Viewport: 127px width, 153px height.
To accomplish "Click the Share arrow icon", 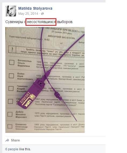I will [7, 140].
